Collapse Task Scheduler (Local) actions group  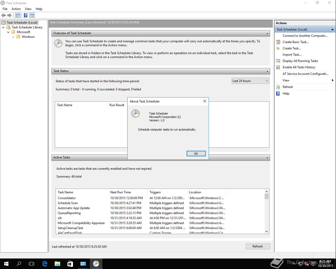pos(332,29)
